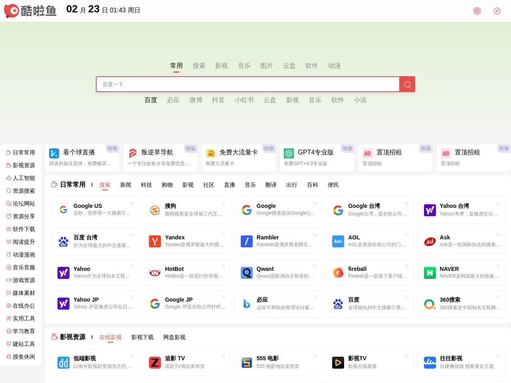Image resolution: width=511 pixels, height=383 pixels.
Task: Click the compass icon in top bar
Action: coord(497,11)
